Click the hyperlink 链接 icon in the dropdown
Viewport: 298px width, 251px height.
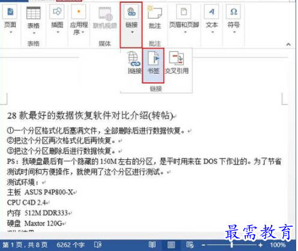pyautogui.click(x=134, y=59)
